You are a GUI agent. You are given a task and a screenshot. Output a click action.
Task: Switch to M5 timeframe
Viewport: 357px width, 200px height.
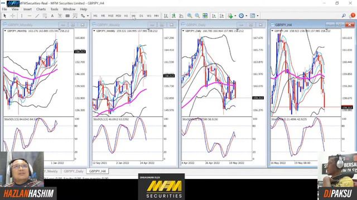click(x=103, y=16)
